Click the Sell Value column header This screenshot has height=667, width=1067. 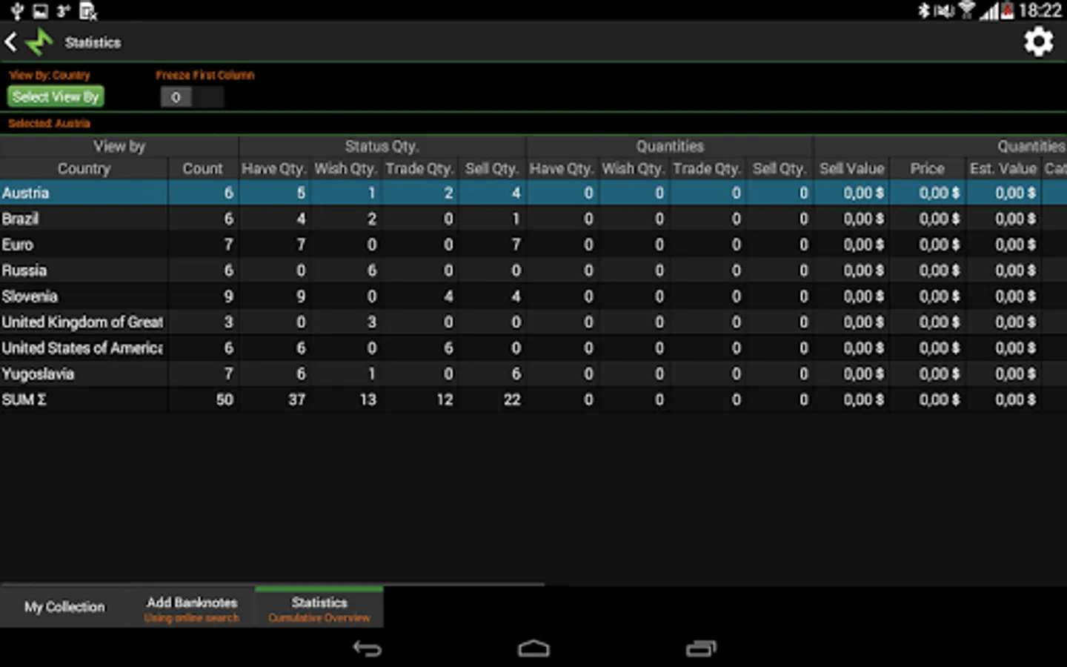pyautogui.click(x=851, y=169)
